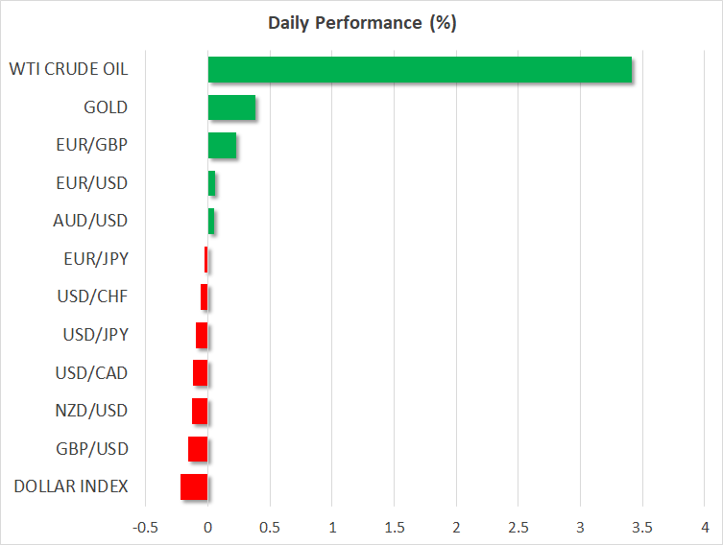Viewport: 723px width, 545px height.
Task: Select the USD/JPY red bar
Action: tap(202, 335)
